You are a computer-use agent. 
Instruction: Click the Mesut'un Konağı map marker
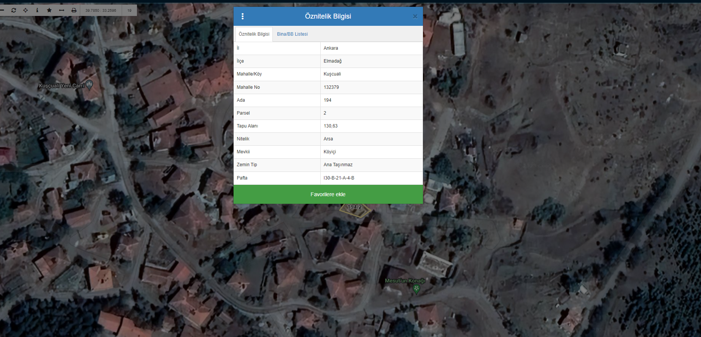pos(416,289)
